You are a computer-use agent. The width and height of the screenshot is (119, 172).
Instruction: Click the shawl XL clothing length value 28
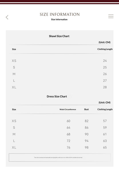point(105,87)
